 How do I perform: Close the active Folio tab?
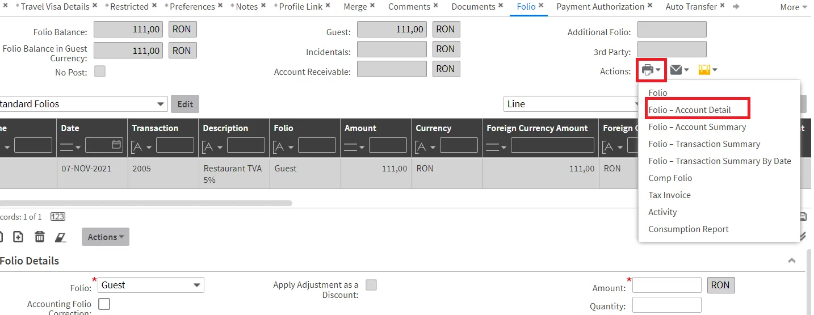point(541,6)
